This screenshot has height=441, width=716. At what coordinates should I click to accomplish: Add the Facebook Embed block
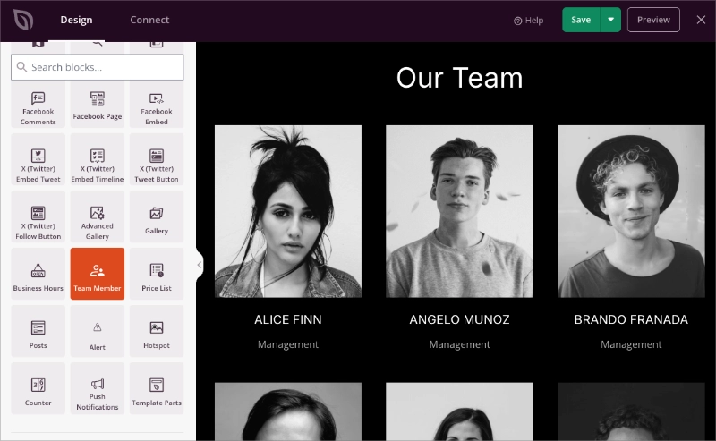coord(156,105)
